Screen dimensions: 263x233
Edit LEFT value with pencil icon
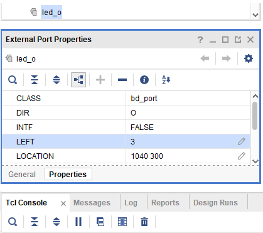242,141
